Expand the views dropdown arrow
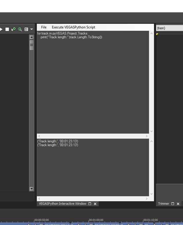Image resolution: width=183 pixels, height=225 pixels. pos(32,29)
